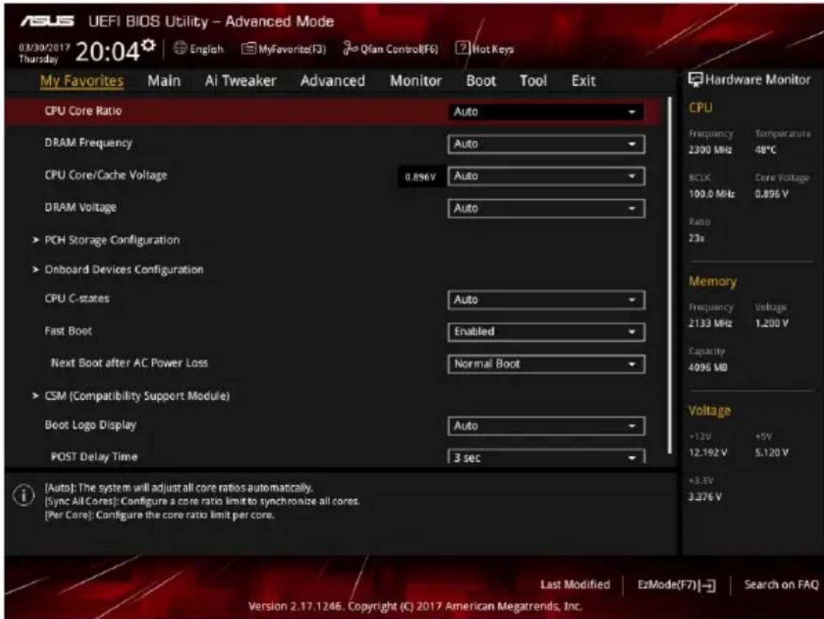Select the CPU Core Ratio row label
The image size is (824, 619).
click(x=83, y=111)
